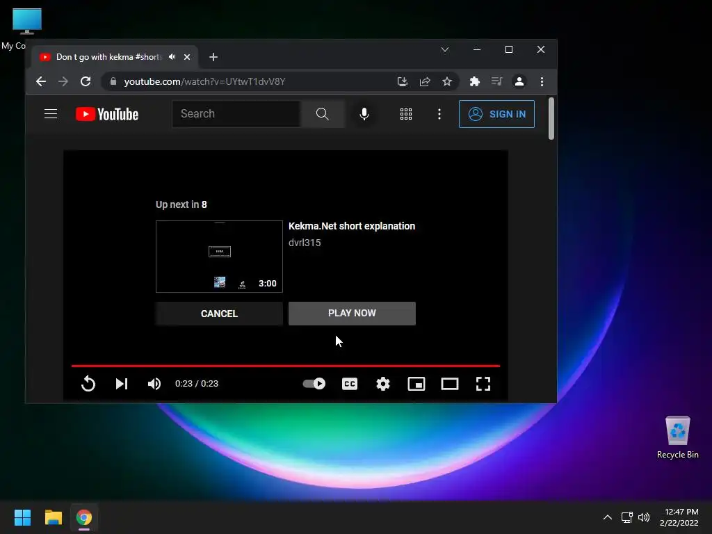
Task: Click the page vertical scrollbar
Action: point(551,118)
